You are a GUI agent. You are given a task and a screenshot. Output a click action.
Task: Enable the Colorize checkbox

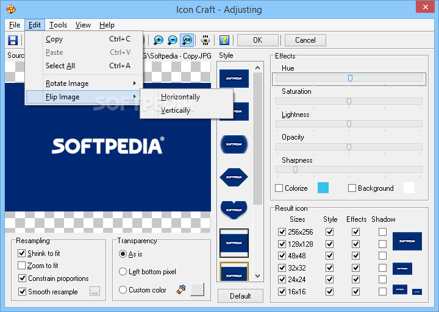(279, 188)
